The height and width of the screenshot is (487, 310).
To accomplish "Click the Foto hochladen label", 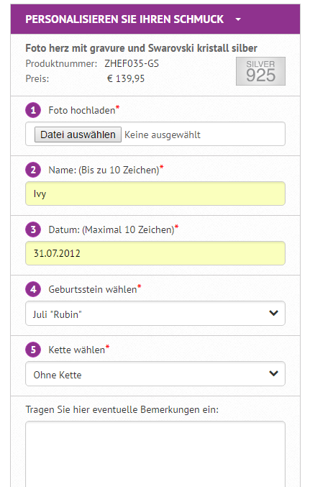I will tap(82, 110).
